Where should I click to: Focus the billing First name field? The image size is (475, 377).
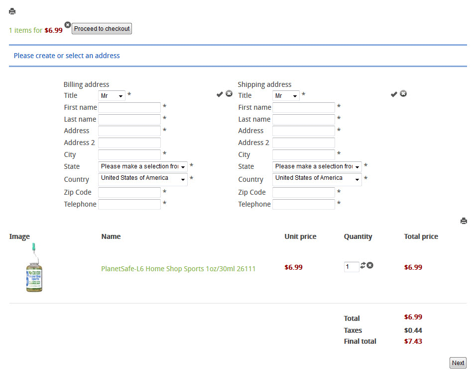pyautogui.click(x=129, y=107)
